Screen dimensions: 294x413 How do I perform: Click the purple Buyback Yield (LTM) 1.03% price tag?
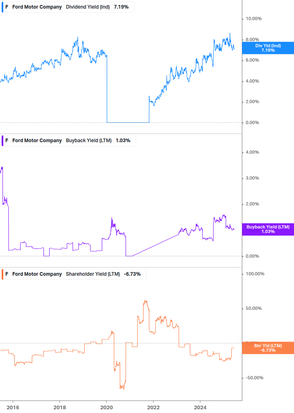268,229
